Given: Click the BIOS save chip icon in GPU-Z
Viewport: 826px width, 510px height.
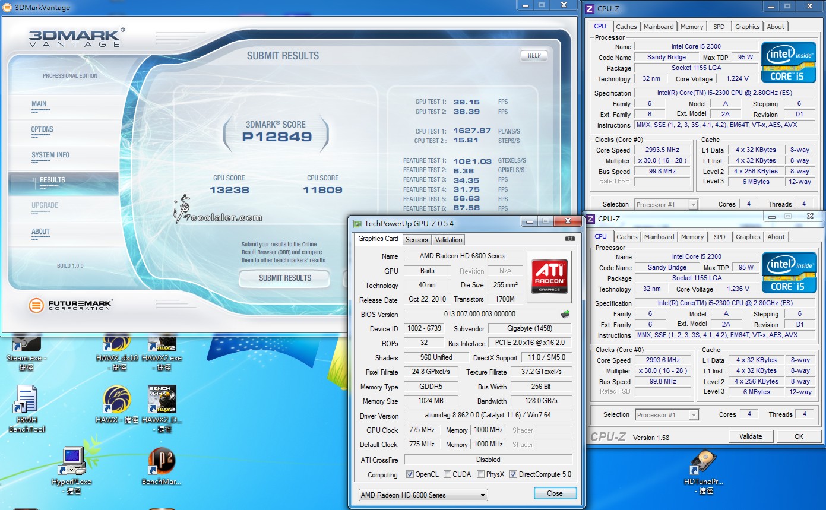Looking at the screenshot, I should point(565,313).
